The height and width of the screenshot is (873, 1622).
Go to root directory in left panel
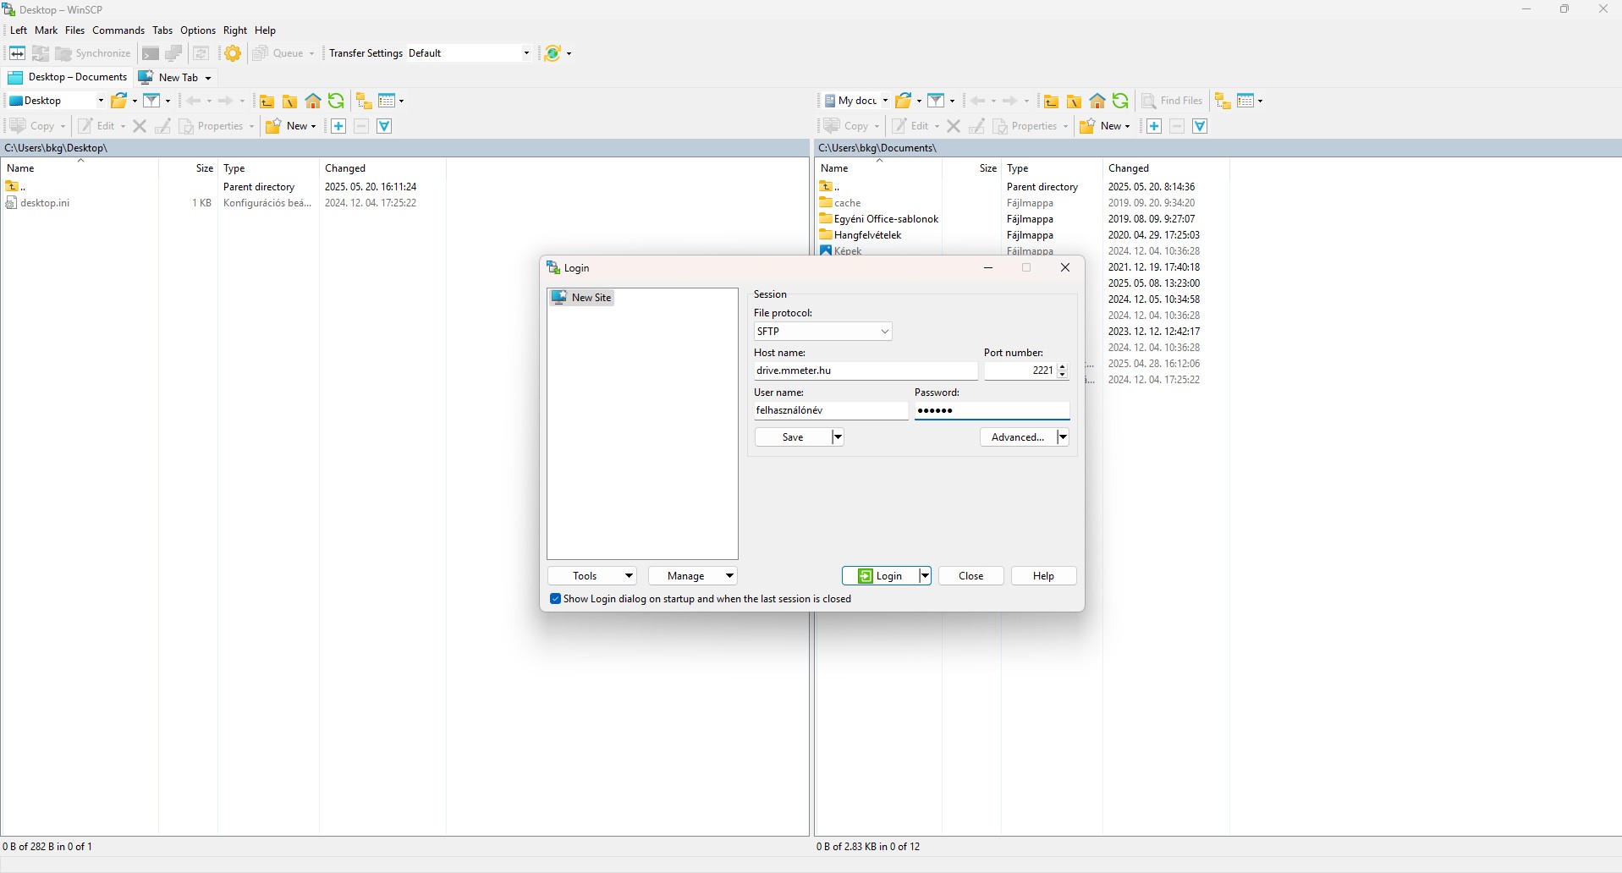pos(289,102)
